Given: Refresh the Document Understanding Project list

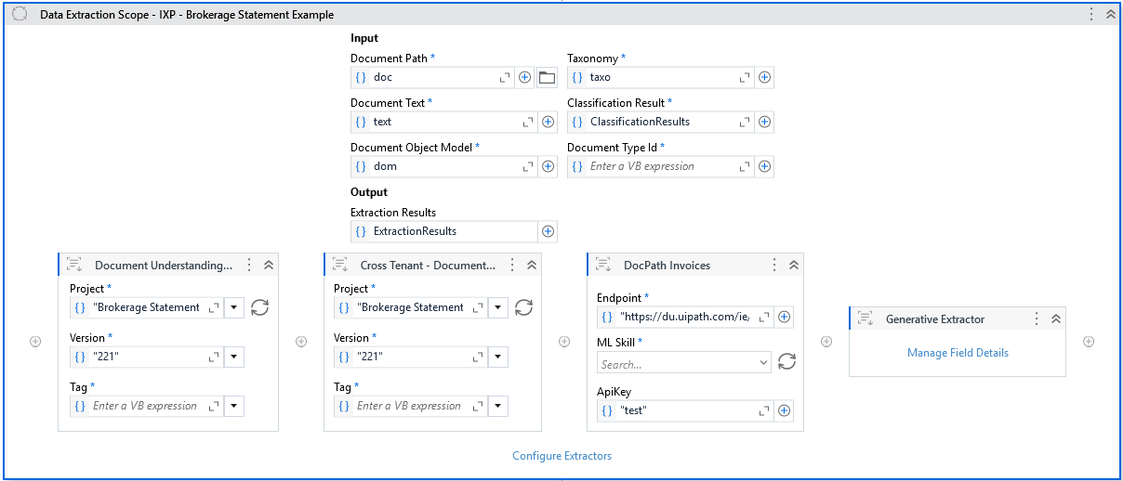Looking at the screenshot, I should click(259, 307).
